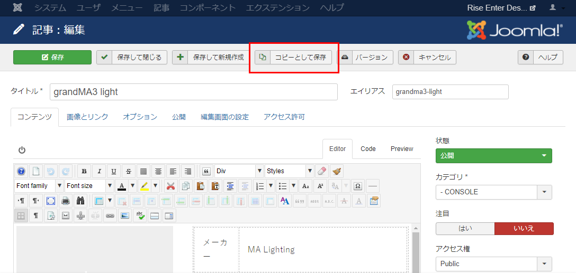Set 注目 to いいえ
Viewport: 576px width, 273px height.
pos(524,228)
